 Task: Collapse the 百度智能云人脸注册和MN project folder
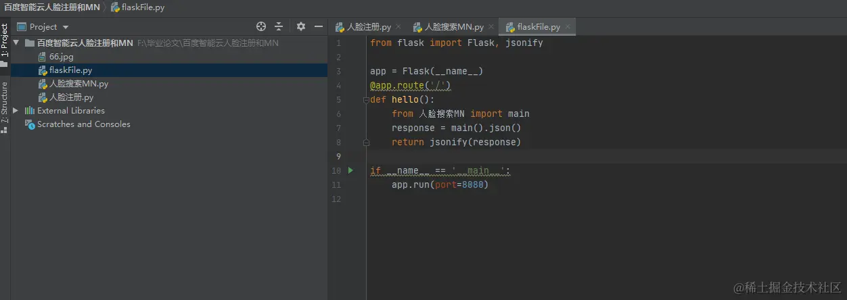click(x=16, y=43)
